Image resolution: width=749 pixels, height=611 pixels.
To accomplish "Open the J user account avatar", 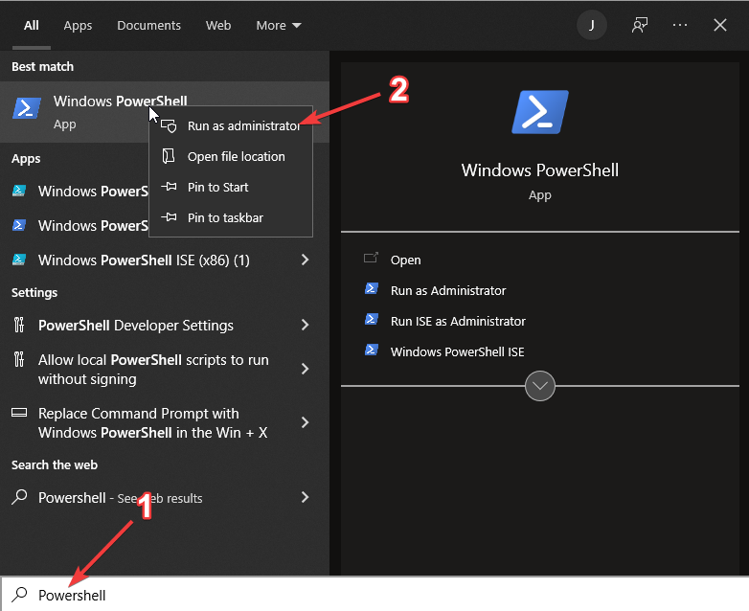I will [591, 25].
